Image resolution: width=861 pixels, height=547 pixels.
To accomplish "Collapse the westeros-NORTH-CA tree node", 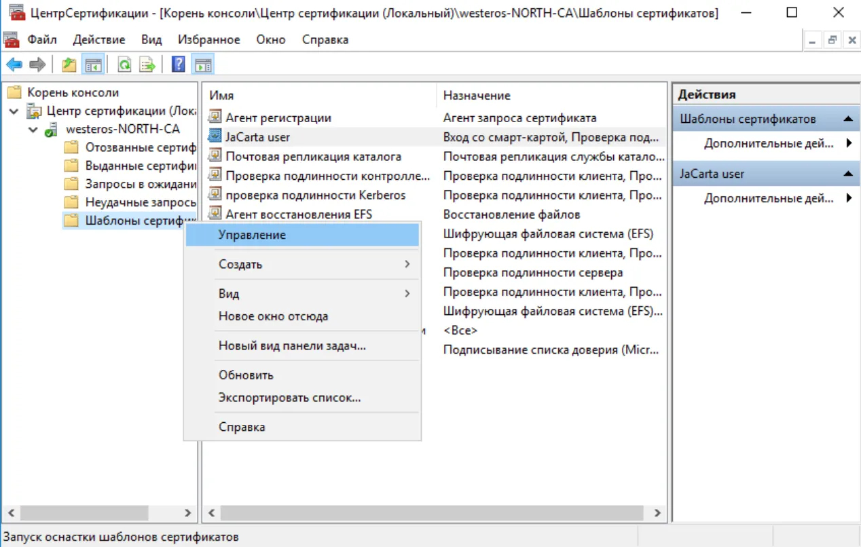I will 33,129.
